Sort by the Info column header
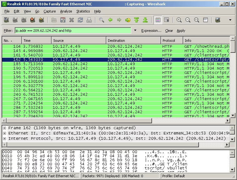Image resolution: width=237 pixels, height=180 pixels. tap(206, 41)
